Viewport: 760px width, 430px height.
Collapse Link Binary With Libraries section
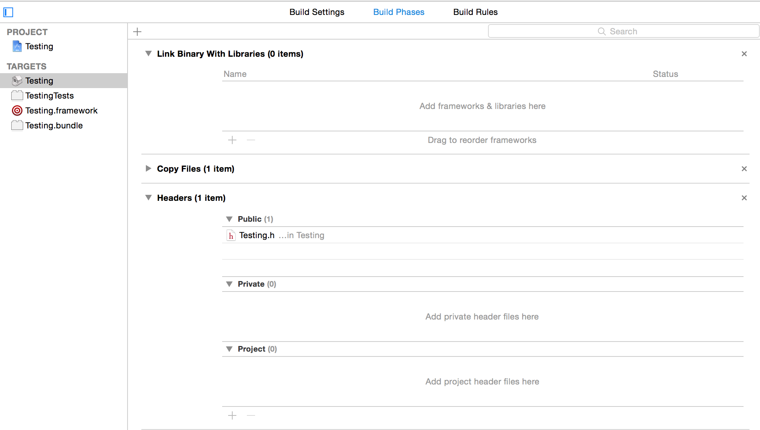coord(148,54)
